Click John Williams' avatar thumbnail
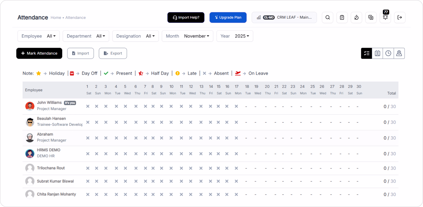The height and width of the screenshot is (207, 423). click(x=30, y=106)
